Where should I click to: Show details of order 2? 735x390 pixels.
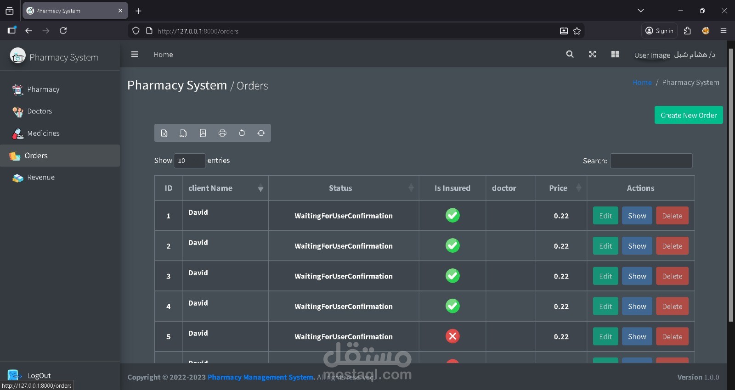pyautogui.click(x=637, y=246)
